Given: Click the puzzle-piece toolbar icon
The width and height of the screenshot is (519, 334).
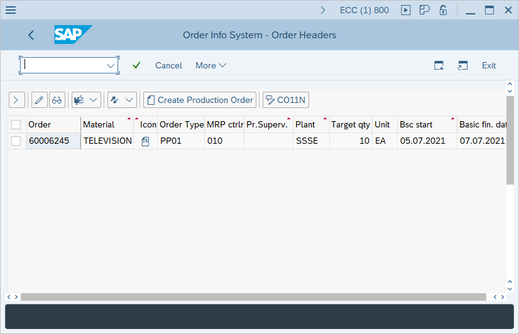Looking at the screenshot, I should (x=79, y=100).
